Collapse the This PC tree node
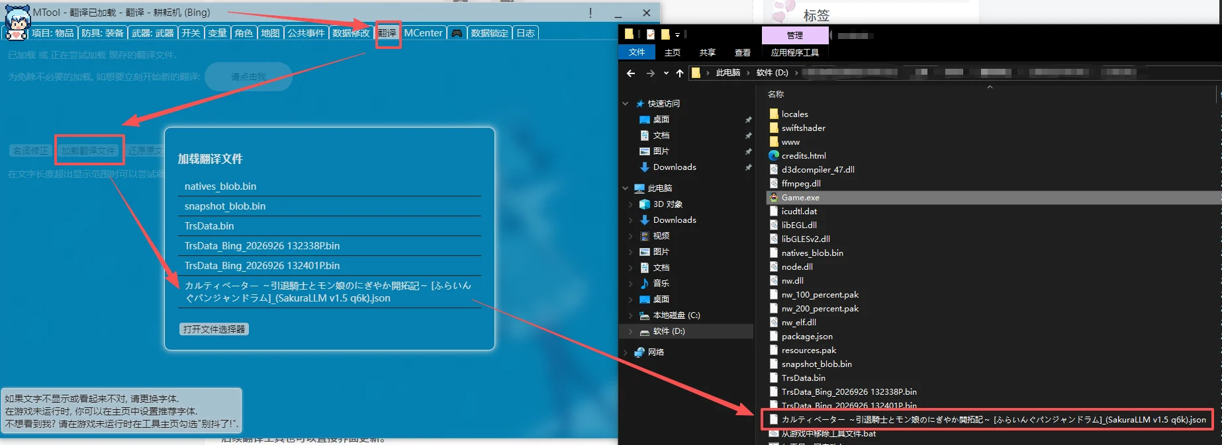 click(x=626, y=188)
